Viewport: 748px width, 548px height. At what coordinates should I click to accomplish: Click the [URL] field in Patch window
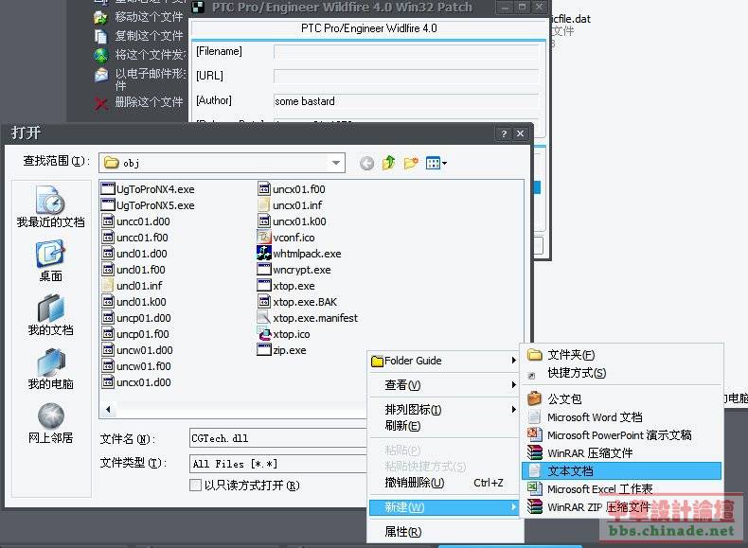(406, 76)
